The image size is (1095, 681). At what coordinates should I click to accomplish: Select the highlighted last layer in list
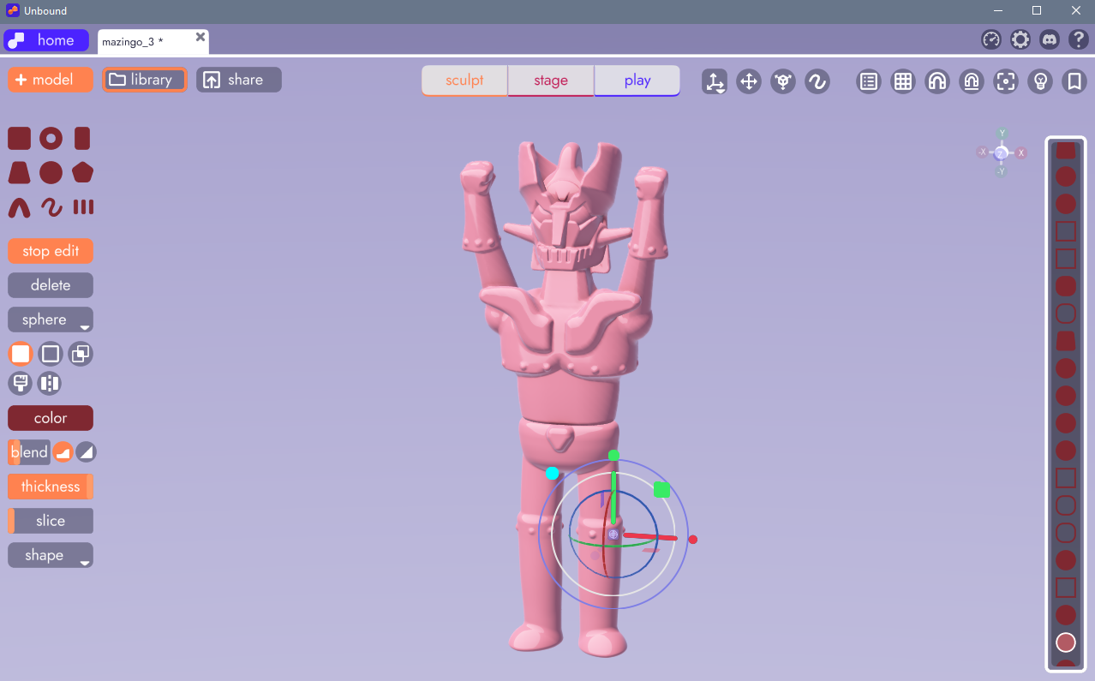(1065, 642)
